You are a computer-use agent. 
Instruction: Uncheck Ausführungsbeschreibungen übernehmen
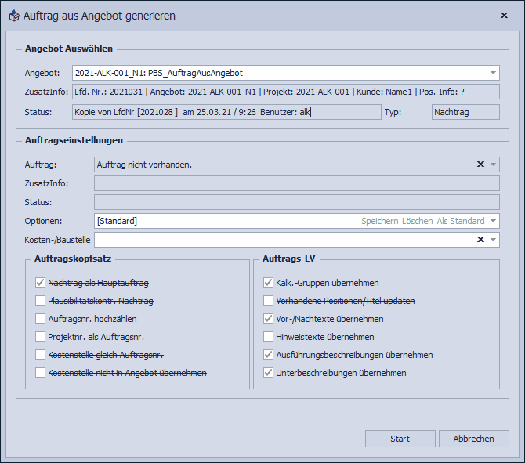pos(269,355)
